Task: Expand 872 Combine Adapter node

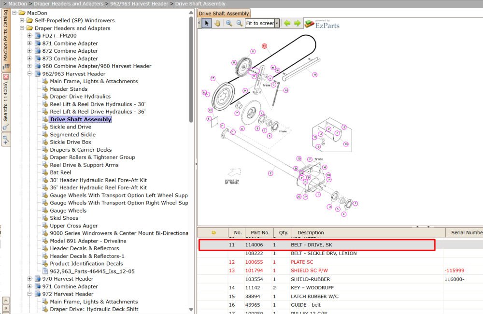Action: pyautogui.click(x=29, y=51)
